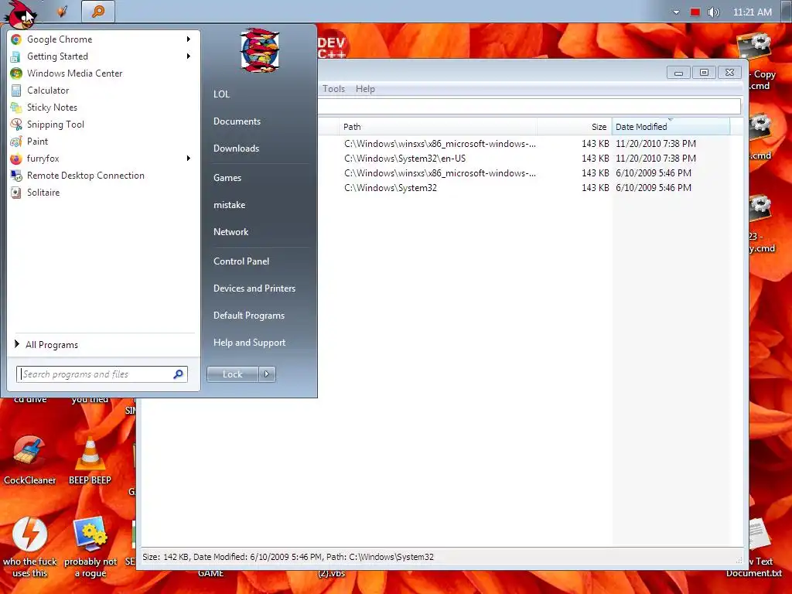
Task: Open the Help menu in search window
Action: click(365, 89)
